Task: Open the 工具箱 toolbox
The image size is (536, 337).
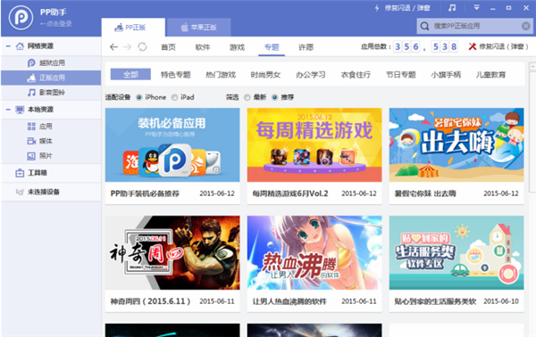Action: (51, 173)
